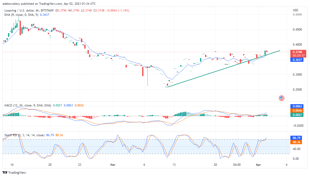Click the green "0.0027" value in the MACD legend

tap(57, 105)
